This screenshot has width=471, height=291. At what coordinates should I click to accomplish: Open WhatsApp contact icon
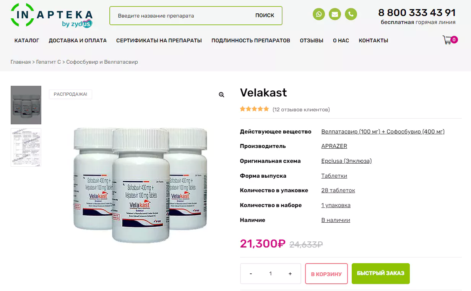[x=319, y=14]
